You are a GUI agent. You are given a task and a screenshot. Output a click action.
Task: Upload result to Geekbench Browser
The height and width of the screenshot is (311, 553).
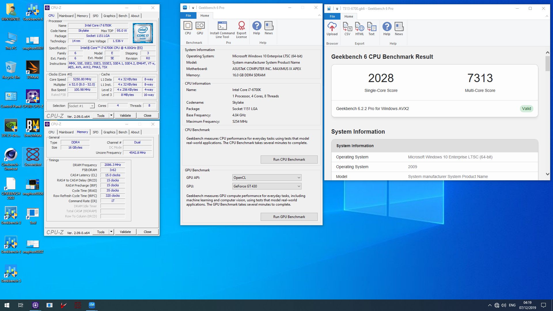coord(332,29)
